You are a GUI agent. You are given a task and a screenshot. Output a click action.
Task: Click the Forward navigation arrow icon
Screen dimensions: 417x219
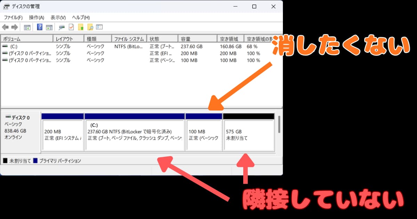(x=14, y=27)
